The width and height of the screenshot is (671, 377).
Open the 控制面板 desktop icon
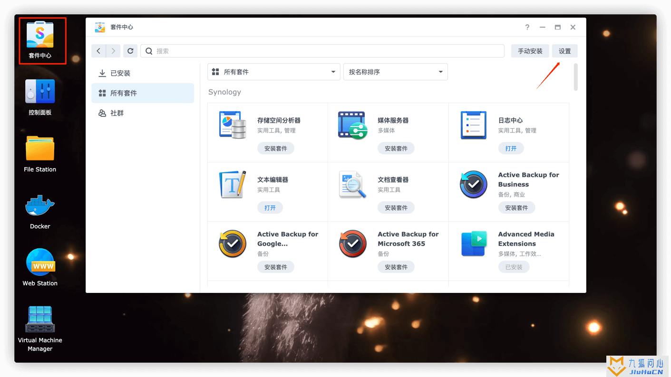(x=40, y=98)
